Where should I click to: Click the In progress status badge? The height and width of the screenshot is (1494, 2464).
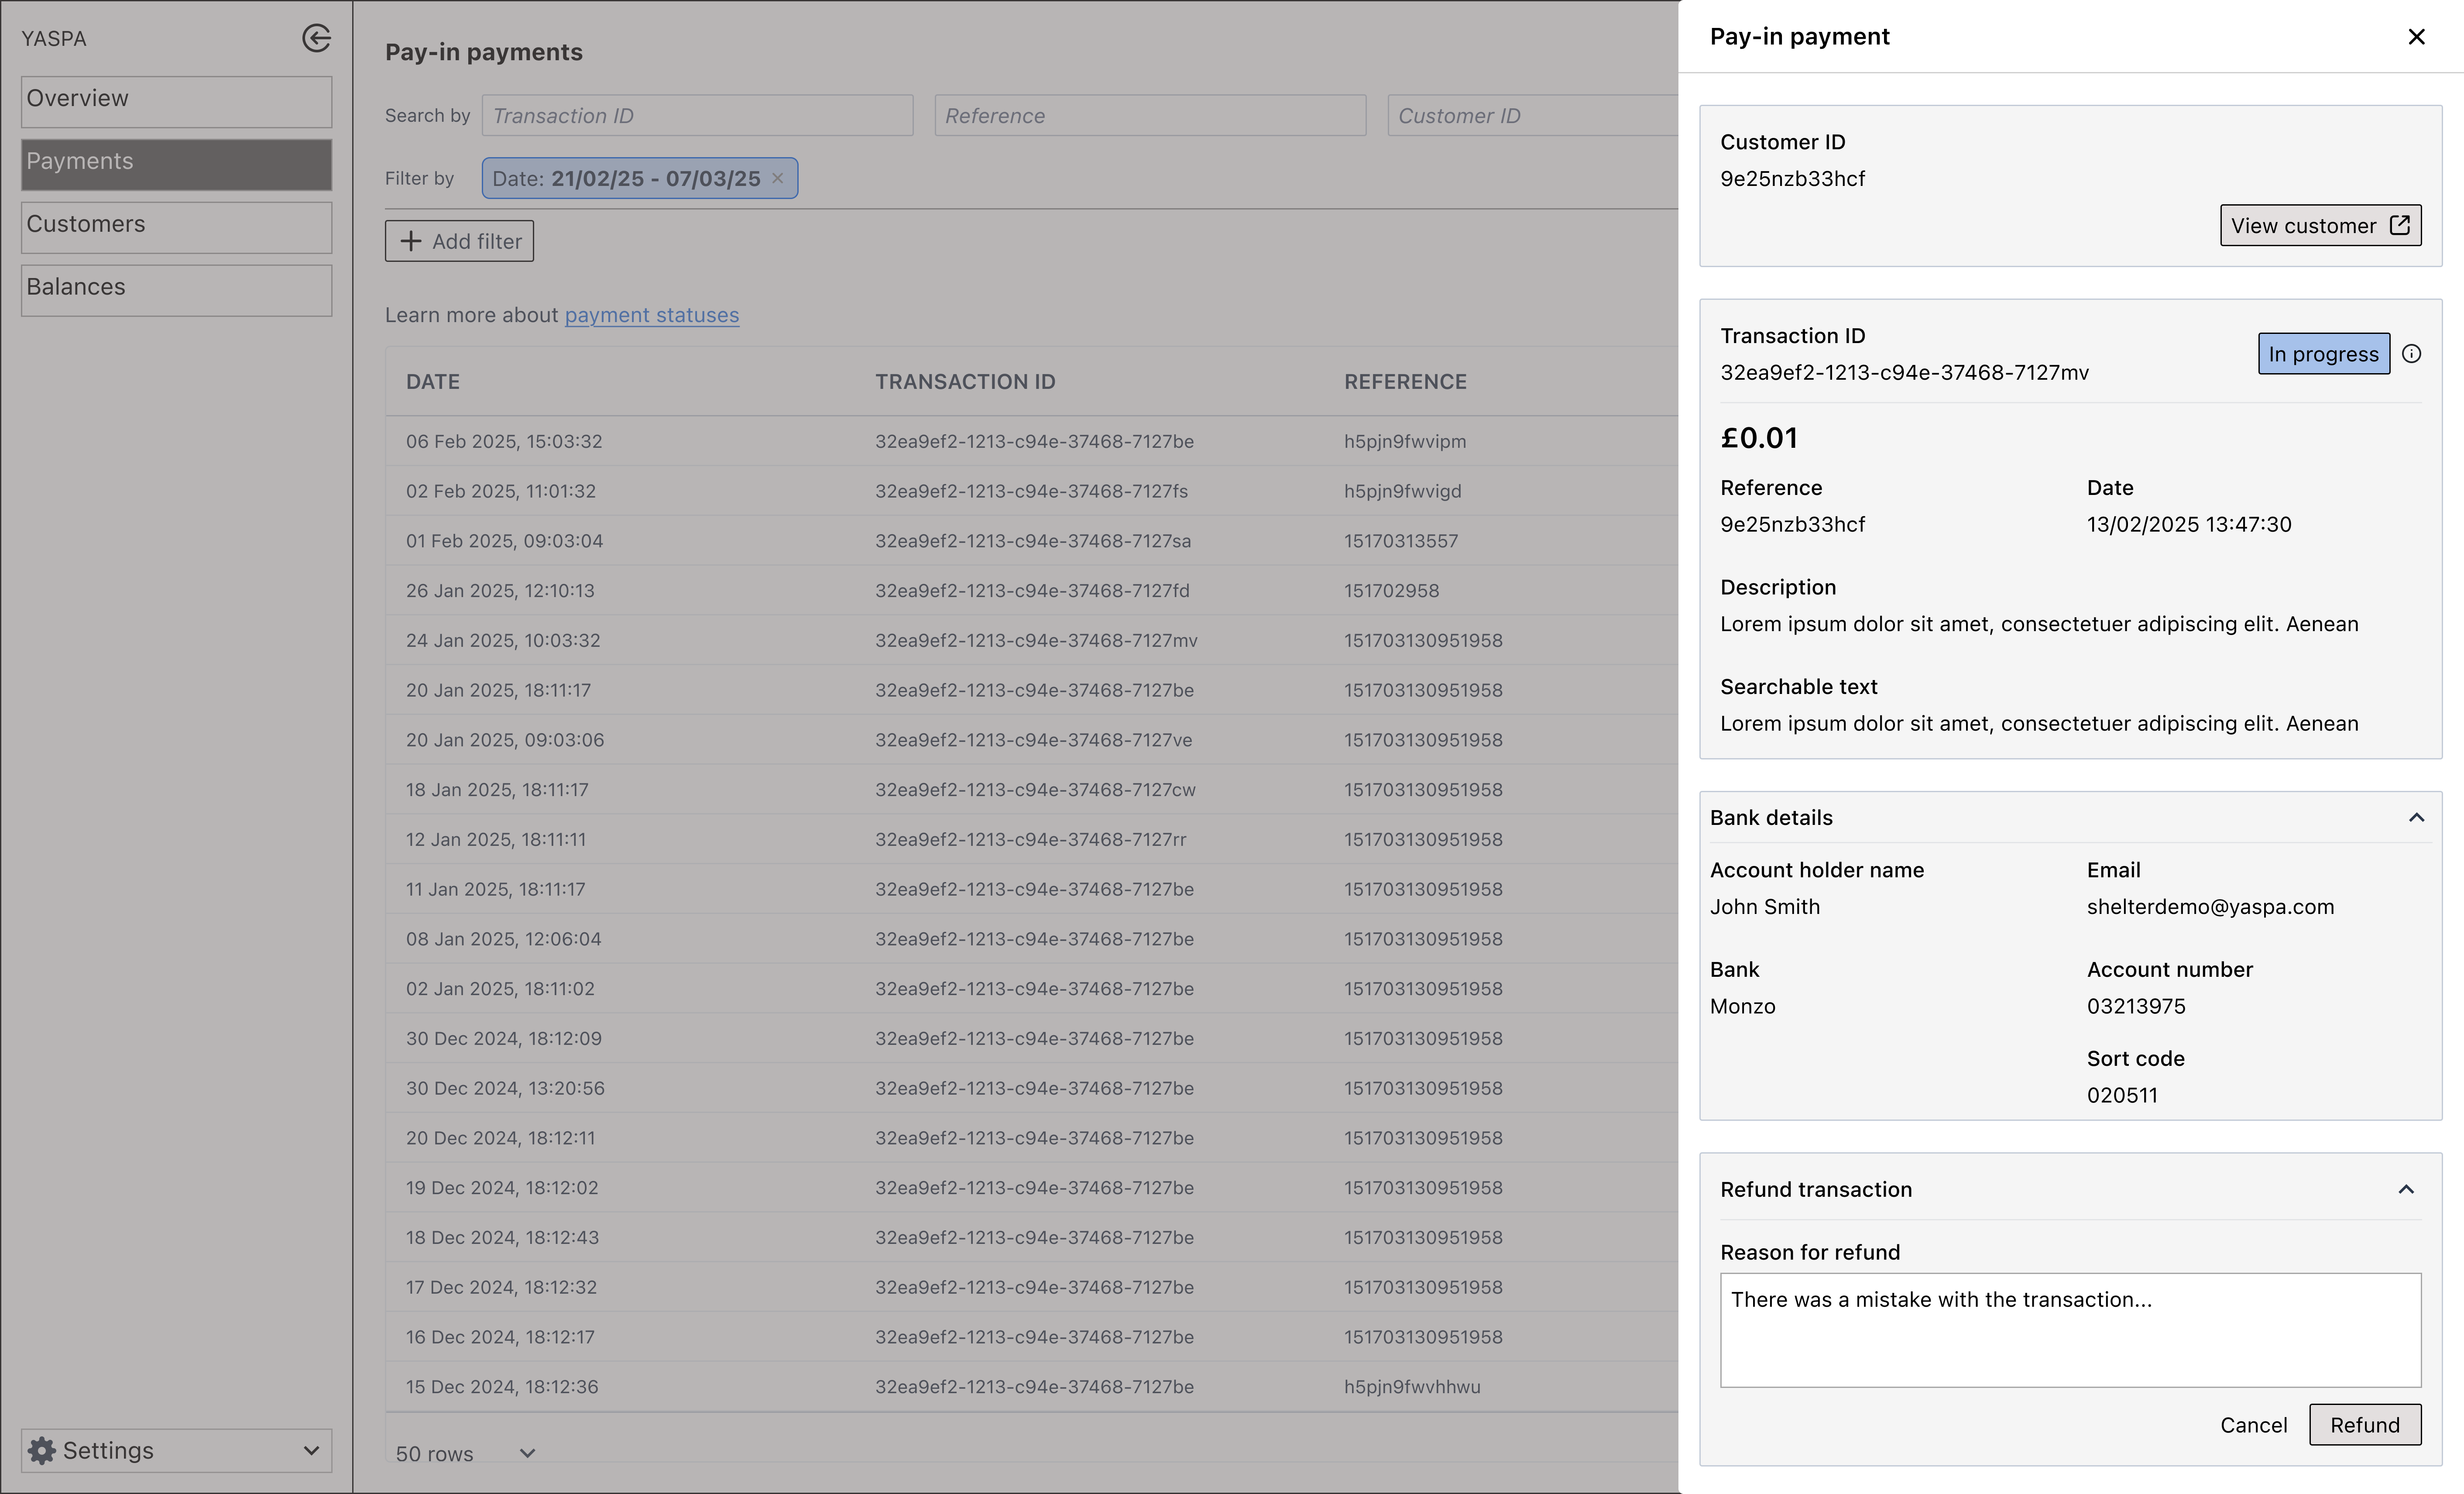click(2323, 354)
